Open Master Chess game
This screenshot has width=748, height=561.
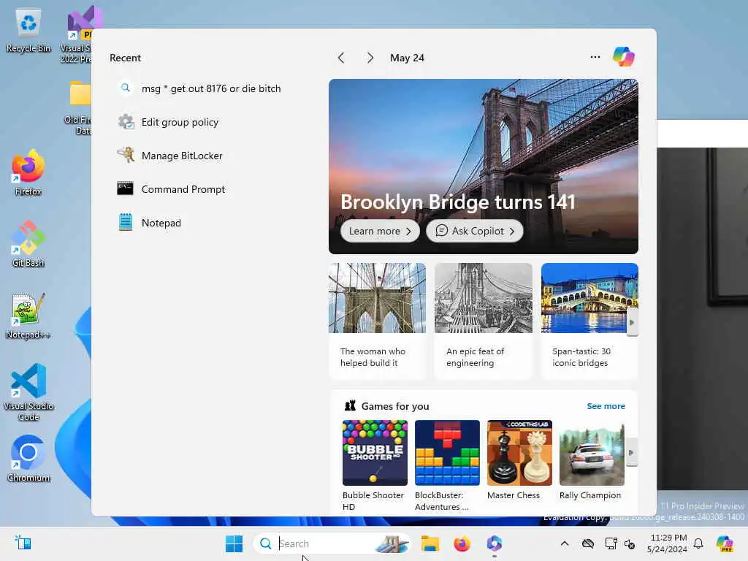coord(519,460)
